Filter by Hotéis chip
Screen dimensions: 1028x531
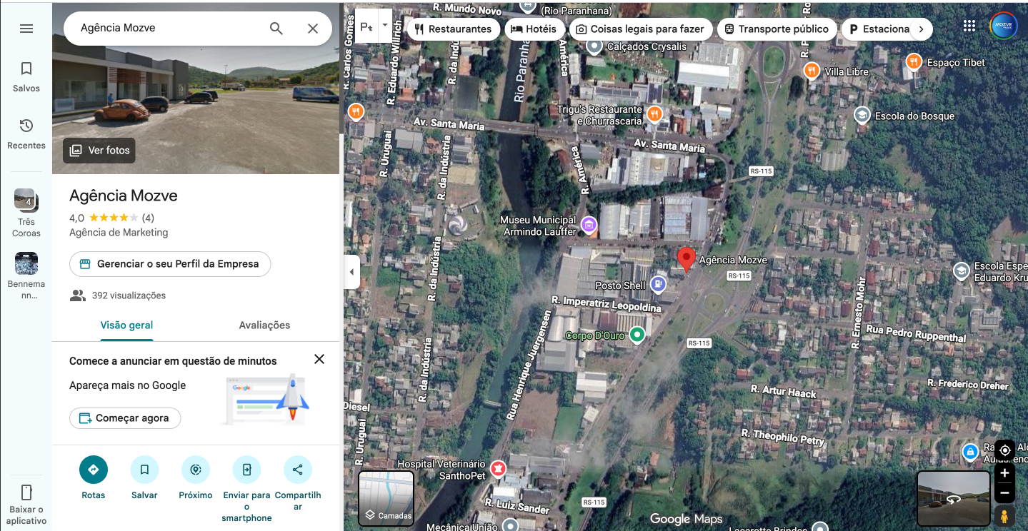(534, 29)
